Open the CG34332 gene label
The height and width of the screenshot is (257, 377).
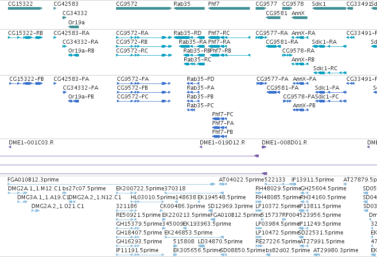[x=75, y=13]
